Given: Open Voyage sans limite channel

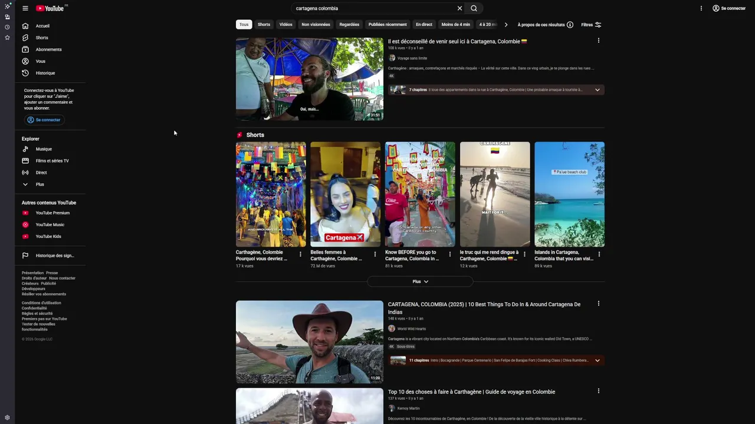Looking at the screenshot, I should pos(412,58).
